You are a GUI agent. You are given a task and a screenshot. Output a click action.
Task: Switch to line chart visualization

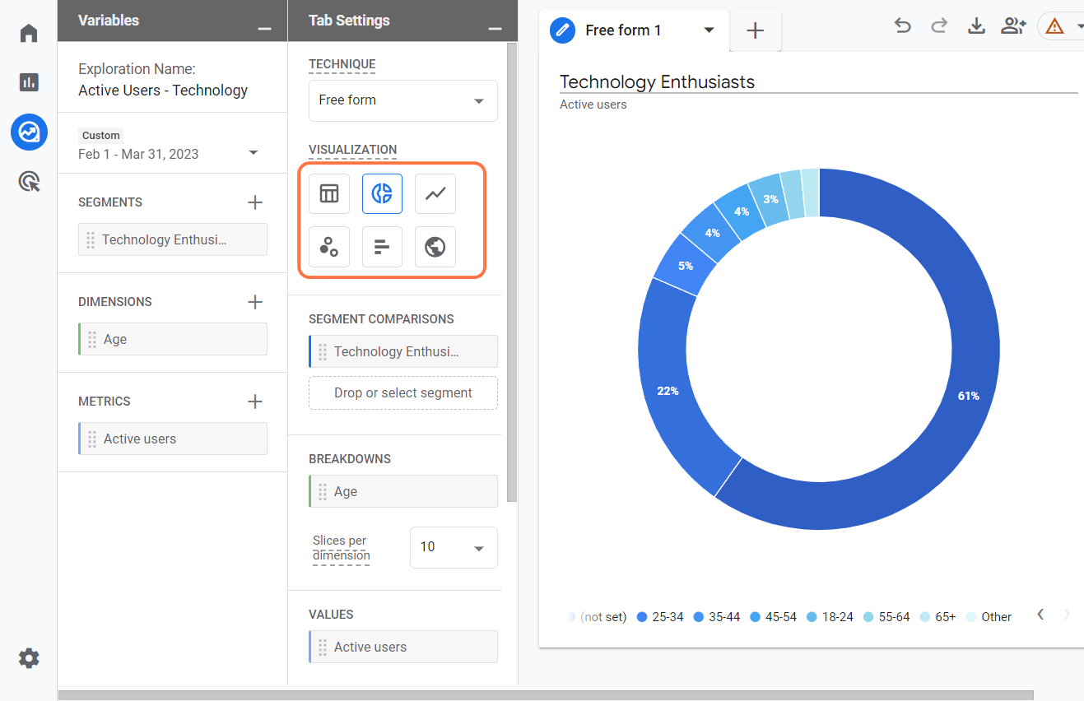pos(435,194)
